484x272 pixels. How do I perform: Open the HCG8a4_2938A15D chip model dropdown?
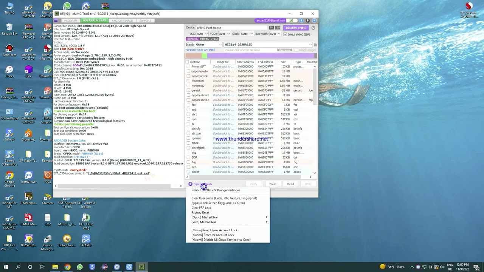(267, 45)
